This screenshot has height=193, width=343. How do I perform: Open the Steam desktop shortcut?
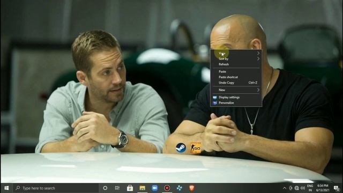click(x=181, y=148)
